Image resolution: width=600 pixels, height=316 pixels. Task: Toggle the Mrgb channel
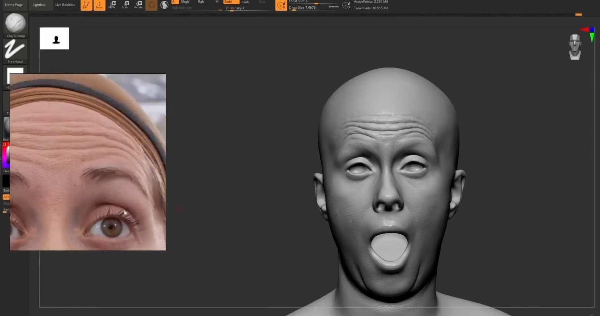coord(185,2)
